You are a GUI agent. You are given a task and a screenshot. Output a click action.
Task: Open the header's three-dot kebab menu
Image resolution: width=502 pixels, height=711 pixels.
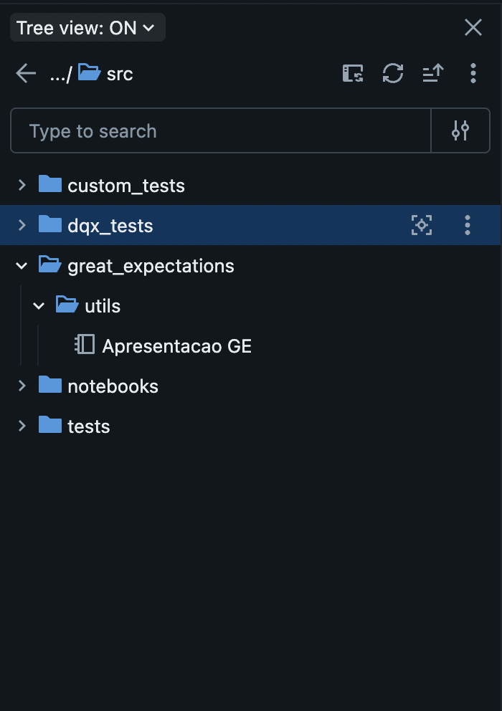coord(473,73)
